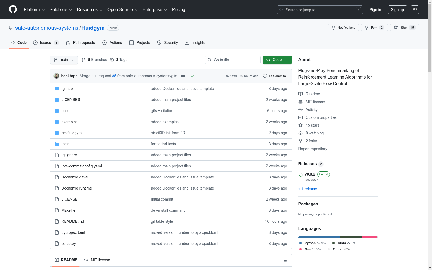
Task: Open the main branch selector
Action: [64, 60]
